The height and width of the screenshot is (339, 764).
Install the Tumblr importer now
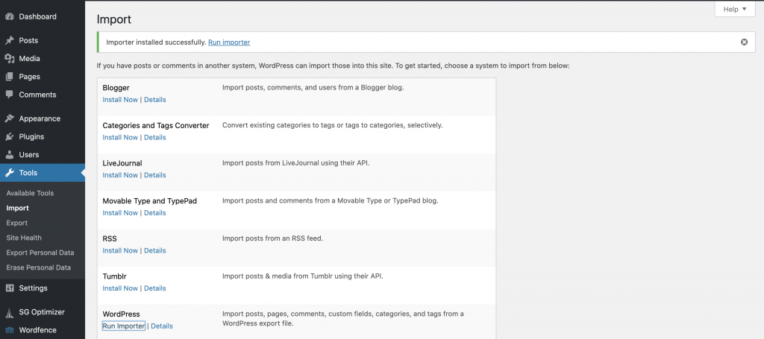[x=120, y=288]
